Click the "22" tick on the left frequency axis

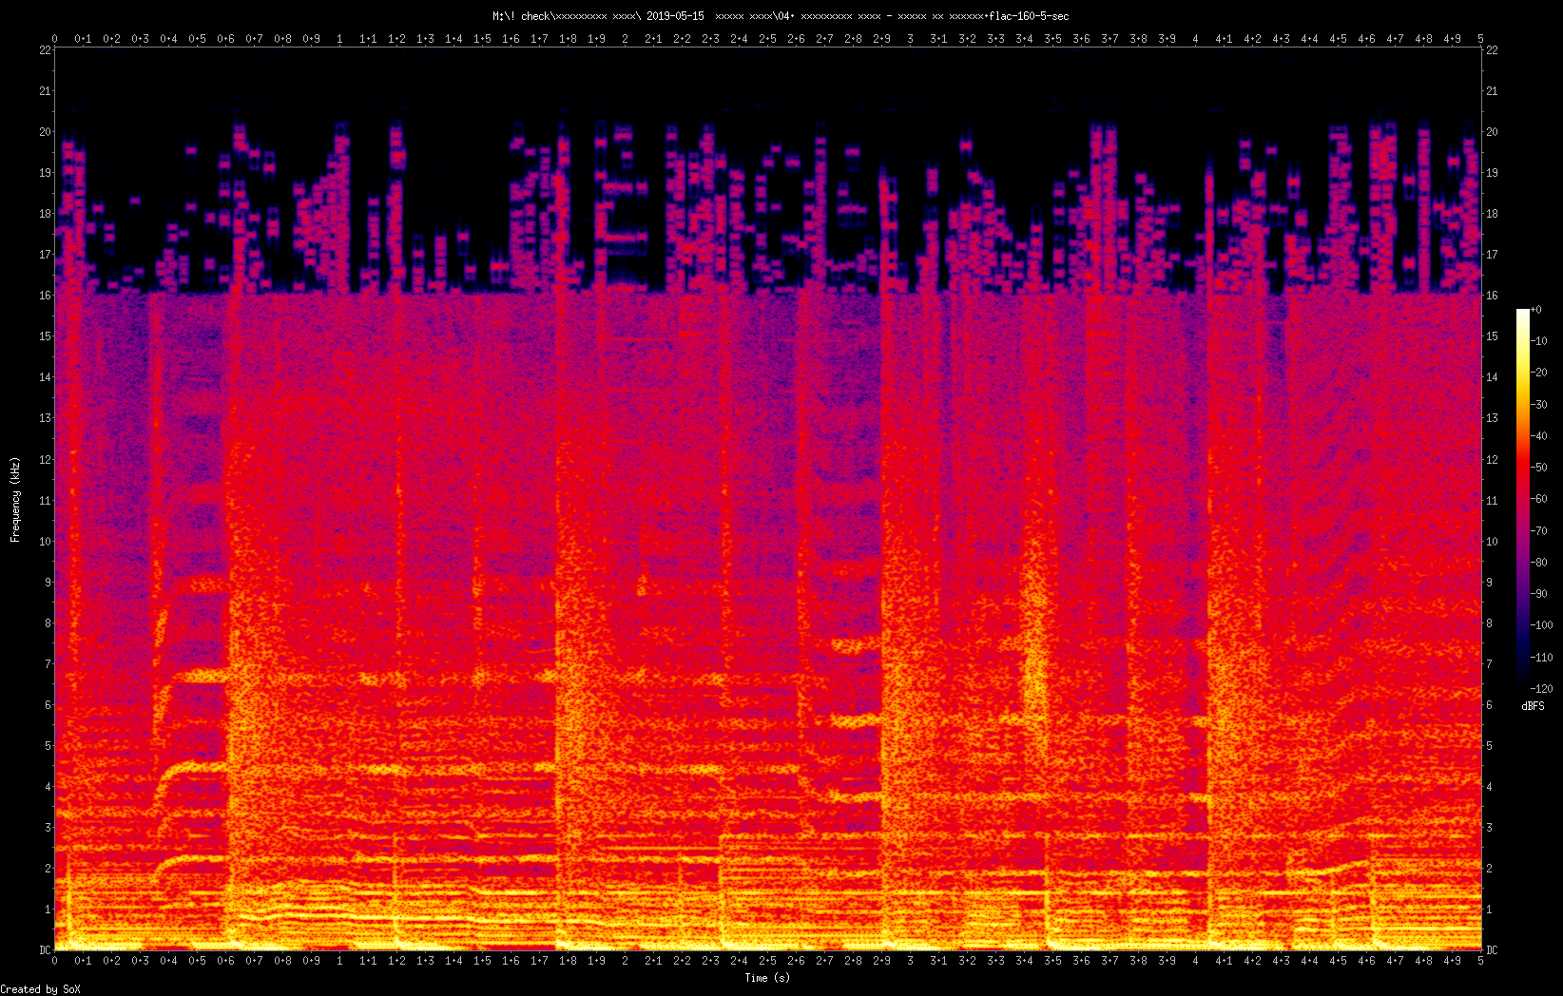[x=45, y=50]
